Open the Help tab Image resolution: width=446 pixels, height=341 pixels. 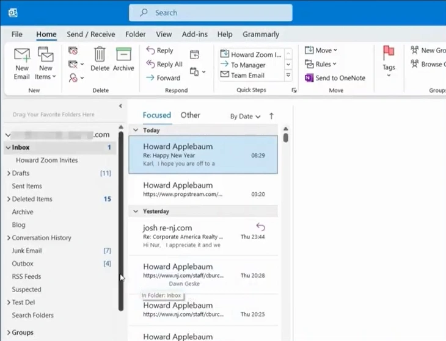(x=225, y=34)
